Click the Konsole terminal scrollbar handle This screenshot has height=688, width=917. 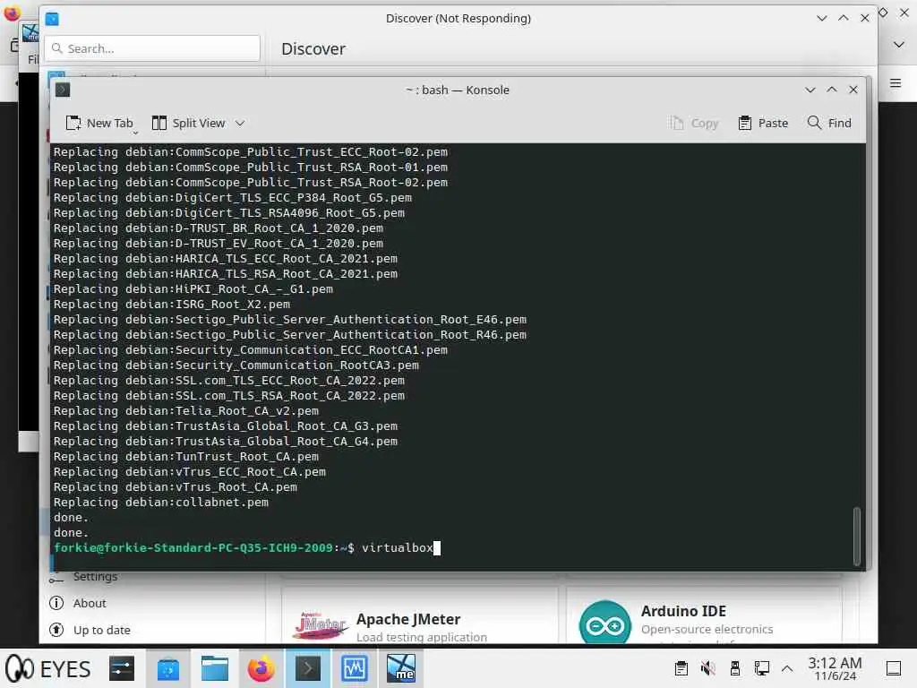click(857, 536)
